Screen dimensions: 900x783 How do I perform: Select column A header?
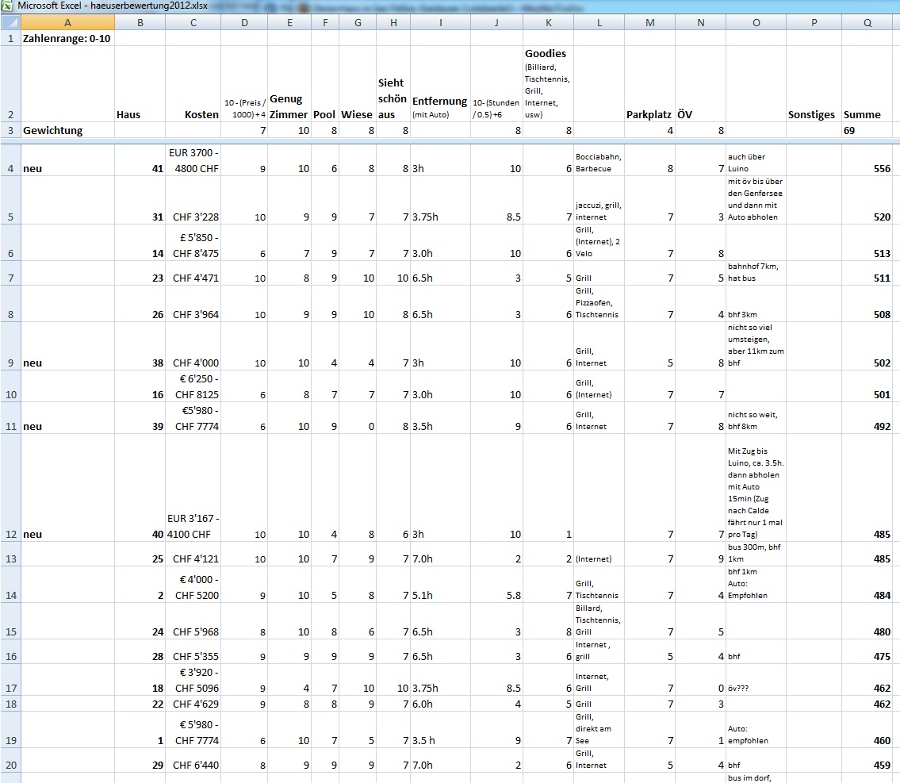[67, 22]
